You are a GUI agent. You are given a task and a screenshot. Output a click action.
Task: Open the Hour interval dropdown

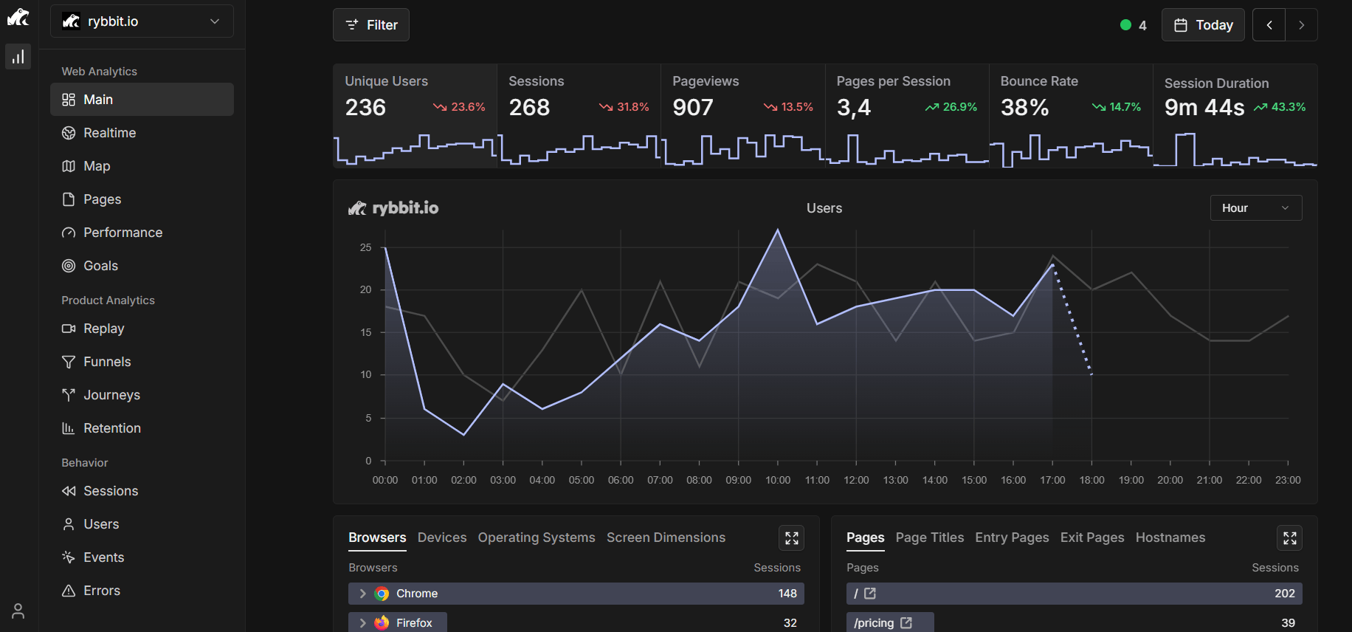(1255, 208)
